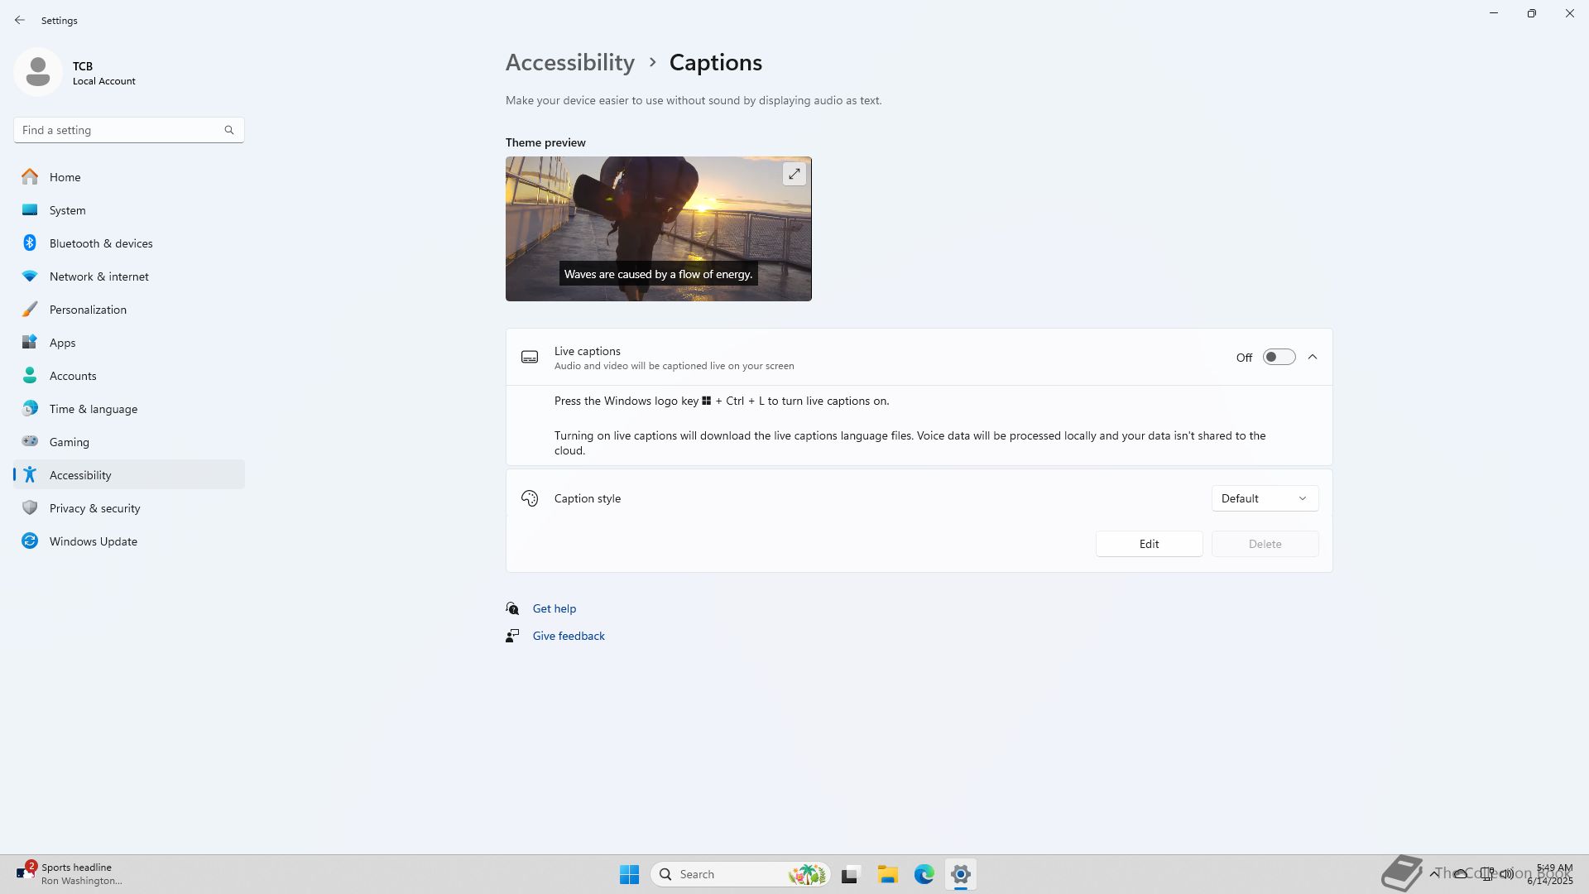Click the Windows Start button

pyautogui.click(x=629, y=874)
